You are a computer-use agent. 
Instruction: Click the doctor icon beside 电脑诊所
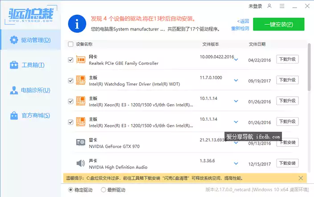point(14,91)
